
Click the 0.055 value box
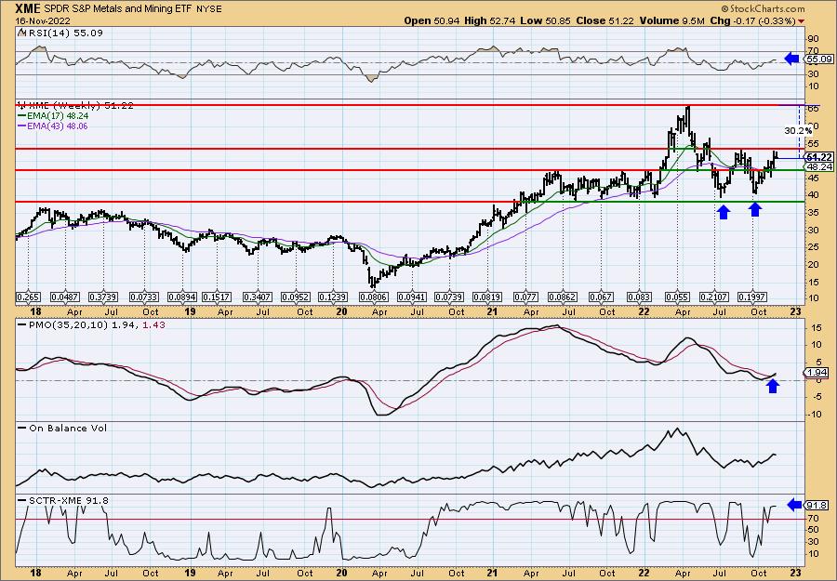coord(677,297)
